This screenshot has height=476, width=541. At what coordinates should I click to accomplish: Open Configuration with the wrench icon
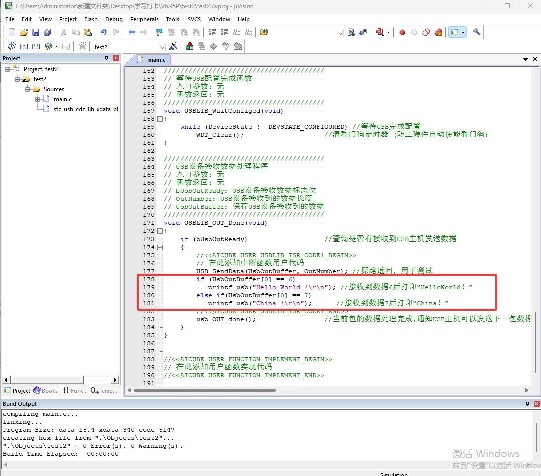point(477,32)
